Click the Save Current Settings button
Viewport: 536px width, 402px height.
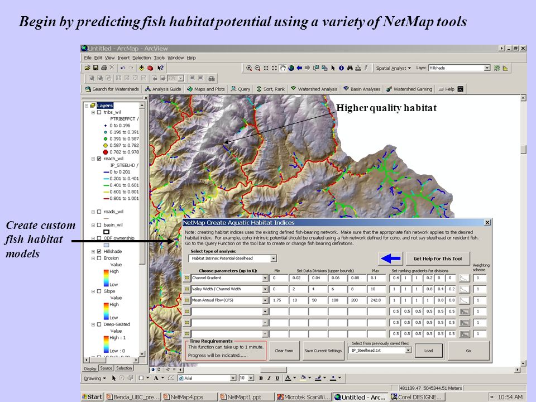click(323, 351)
